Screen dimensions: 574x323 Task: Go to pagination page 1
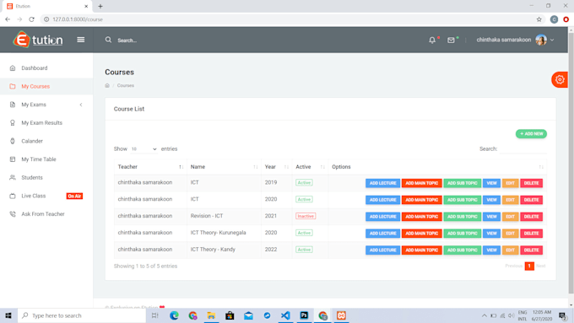[x=529, y=266]
